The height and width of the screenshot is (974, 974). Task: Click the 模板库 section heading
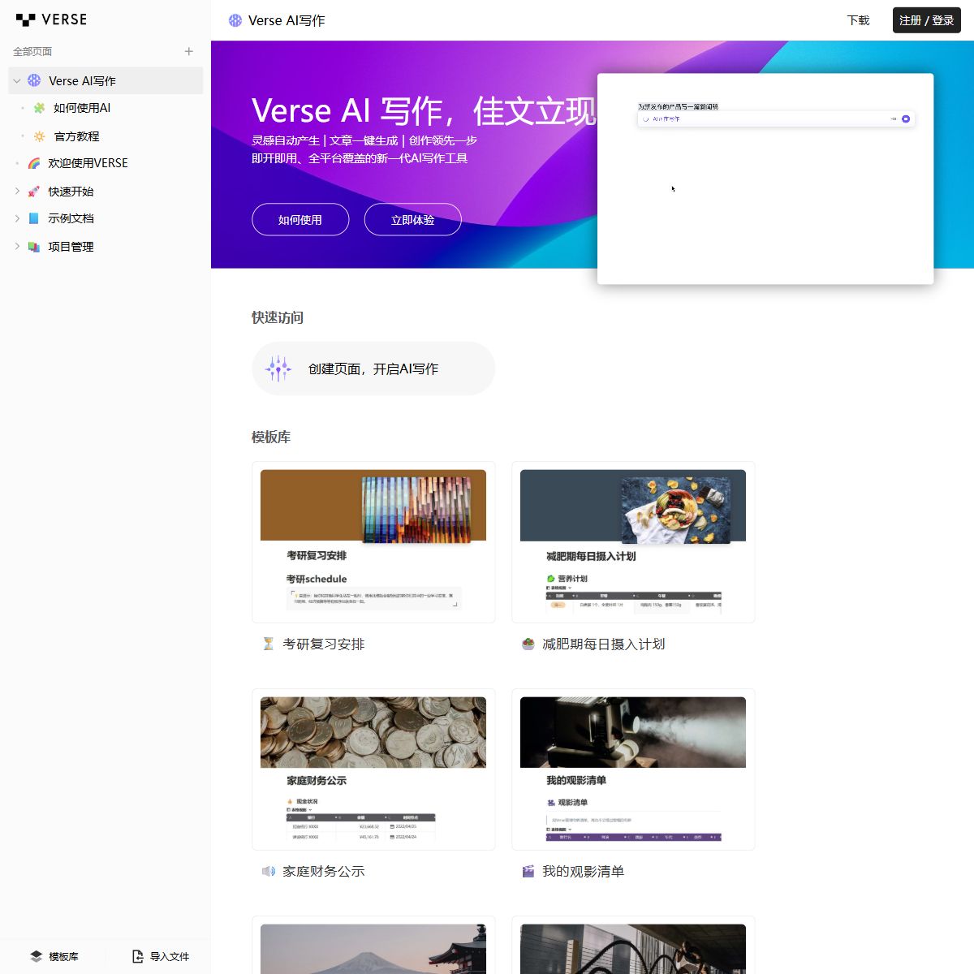pos(271,437)
